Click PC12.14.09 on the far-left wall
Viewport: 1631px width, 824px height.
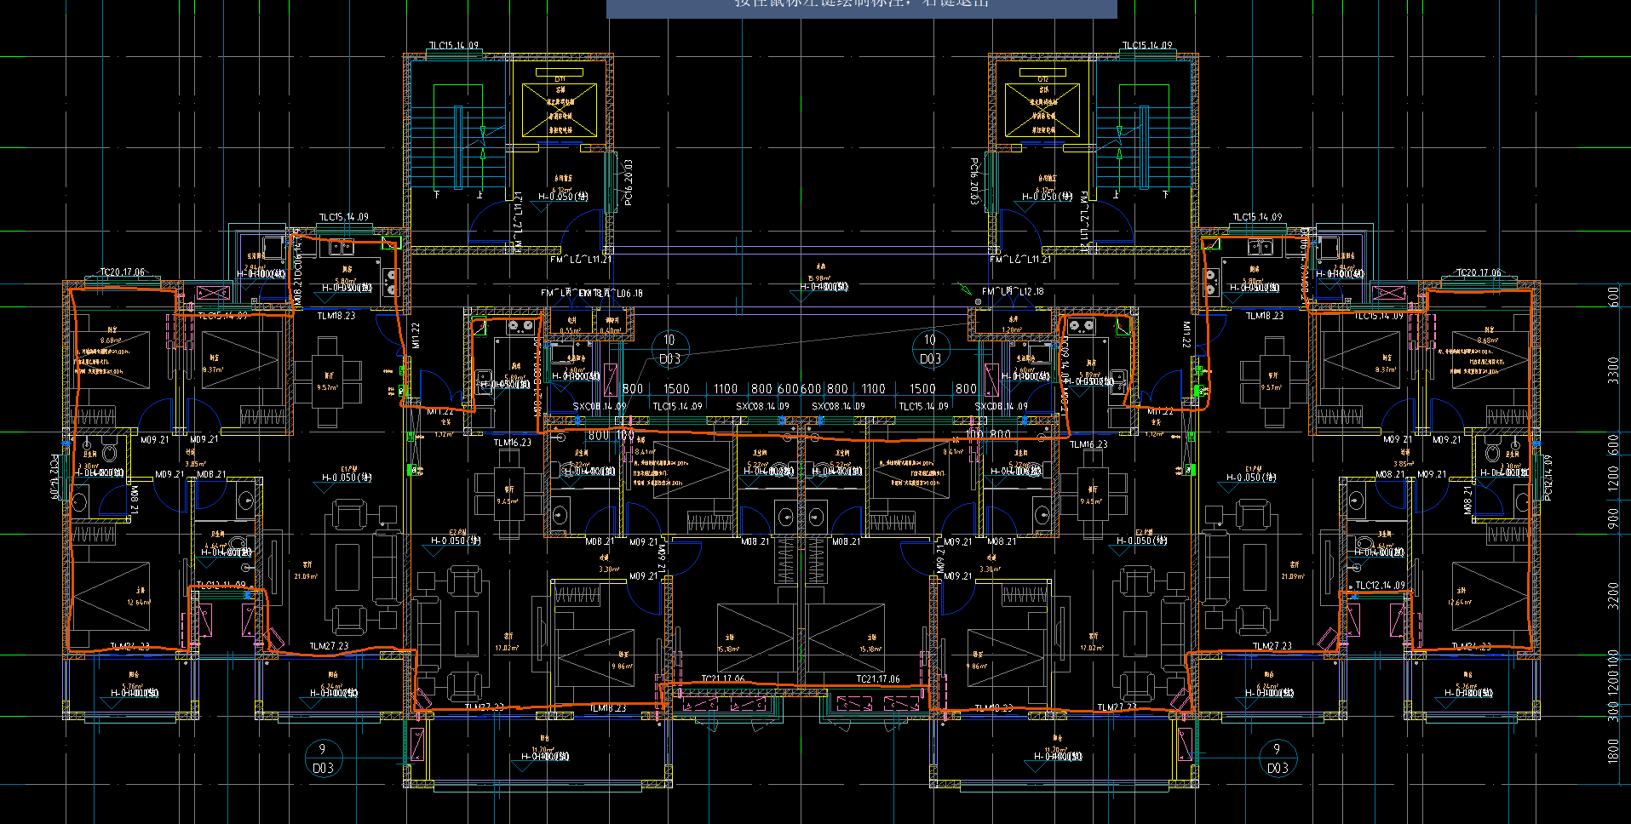click(x=55, y=477)
